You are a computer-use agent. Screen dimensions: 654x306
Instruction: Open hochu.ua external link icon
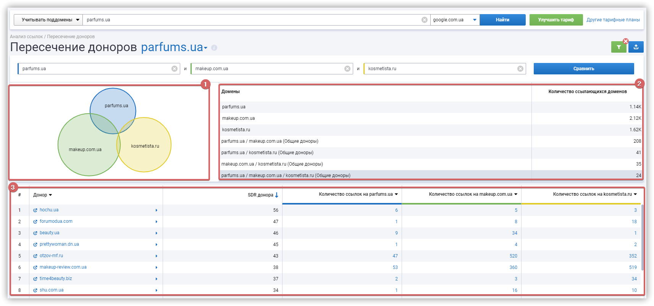35,210
